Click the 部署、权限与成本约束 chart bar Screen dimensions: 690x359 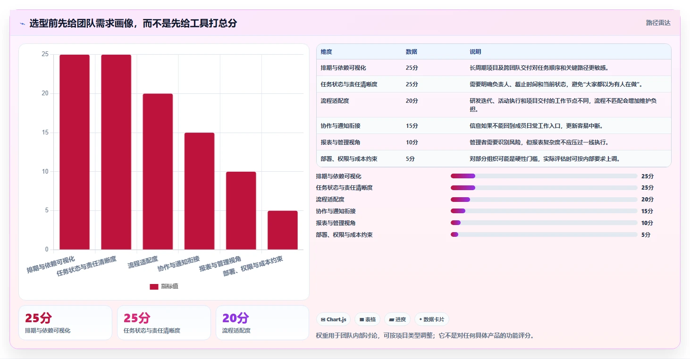click(x=283, y=230)
